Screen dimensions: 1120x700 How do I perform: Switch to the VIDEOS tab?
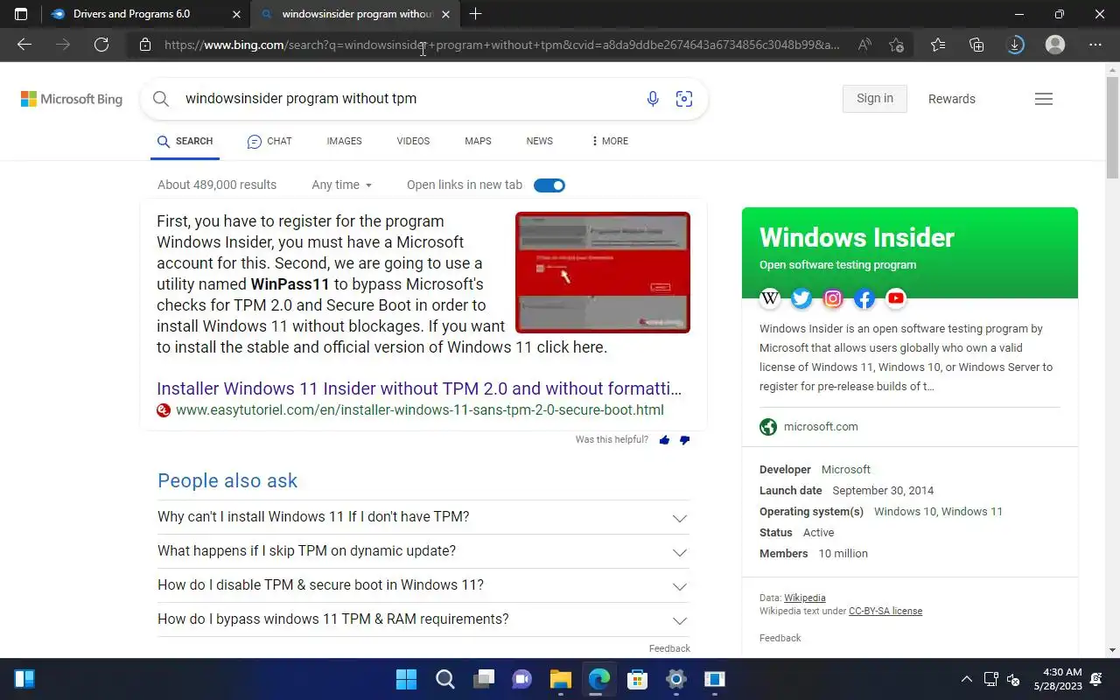[x=413, y=141]
